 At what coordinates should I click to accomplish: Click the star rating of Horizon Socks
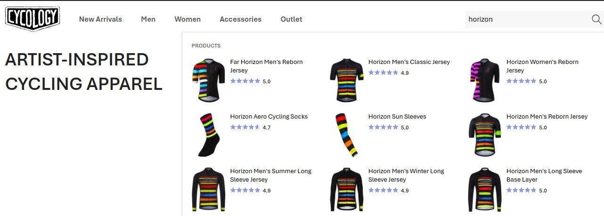coord(245,127)
